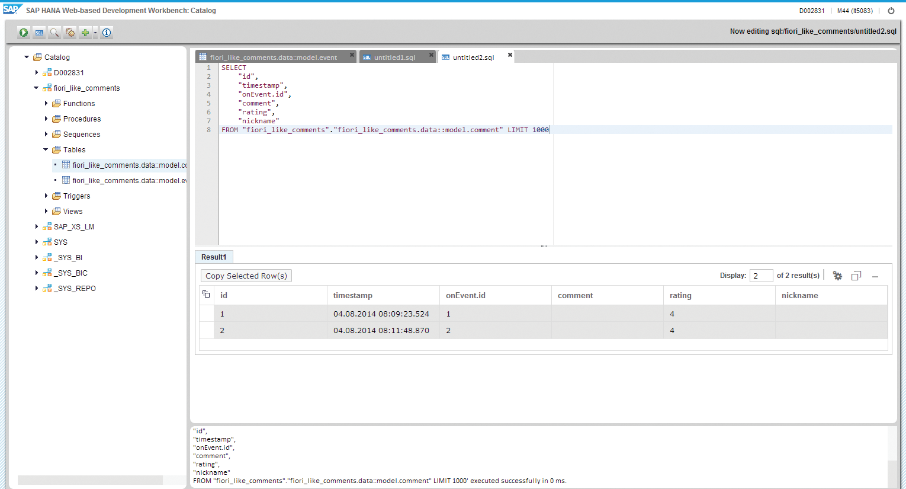Open a new SQL console from toolbar
906x489 pixels.
click(x=39, y=33)
